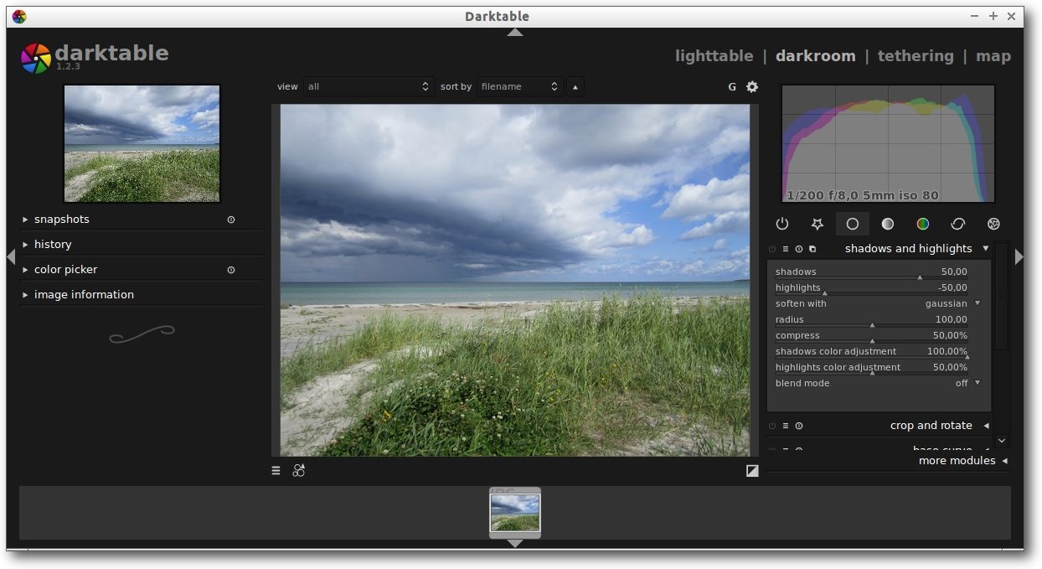Select the effects group icon

tap(993, 224)
